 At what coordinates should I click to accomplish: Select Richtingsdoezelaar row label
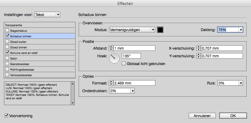(x=22, y=70)
